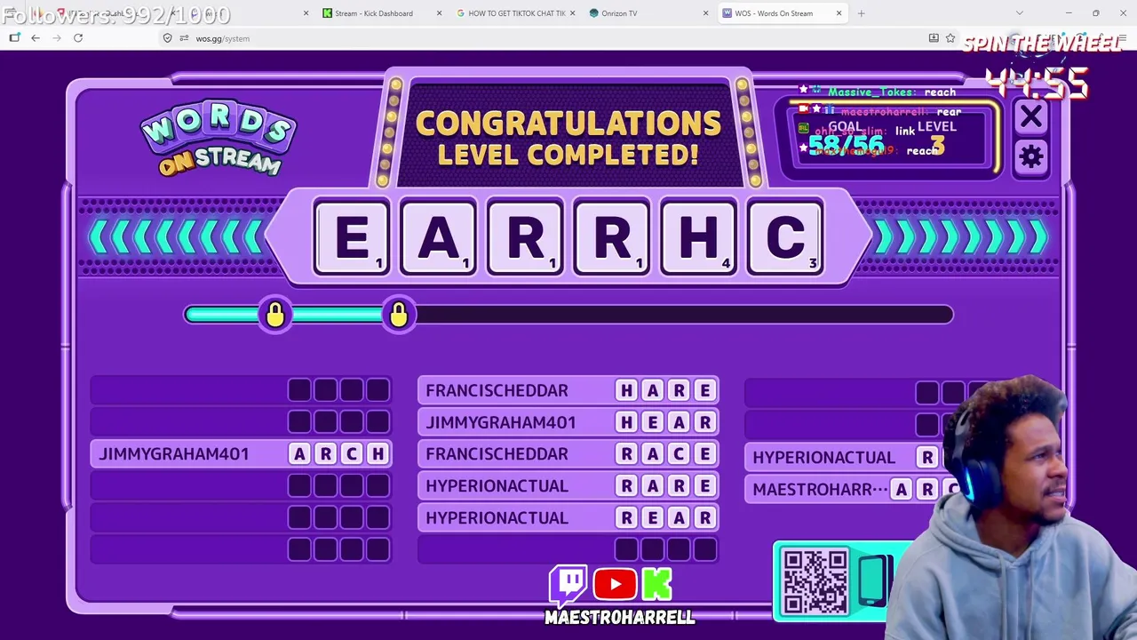Close the WOS - Words On Stream tab

tap(839, 13)
